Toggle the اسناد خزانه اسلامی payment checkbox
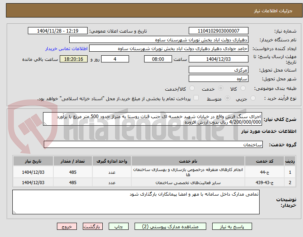 196,98
